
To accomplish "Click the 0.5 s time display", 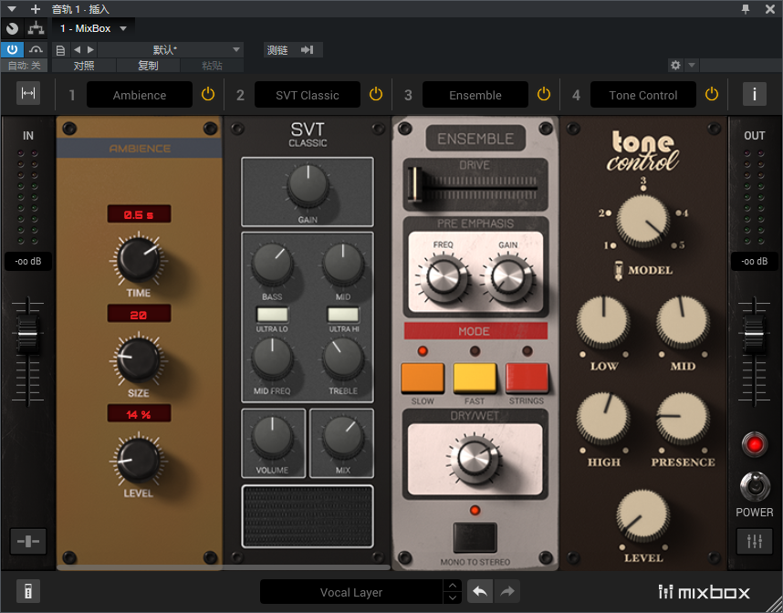I will [139, 214].
